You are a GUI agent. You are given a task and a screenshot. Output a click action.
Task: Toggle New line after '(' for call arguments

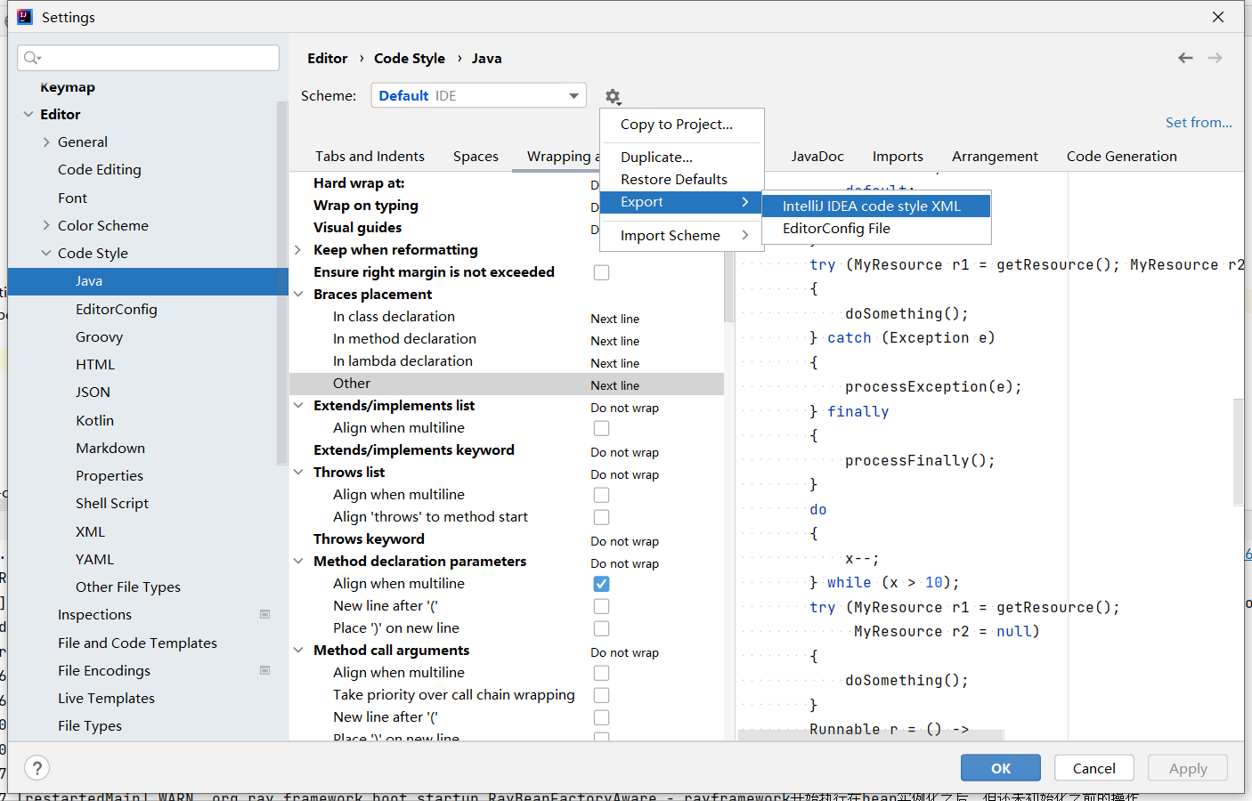pyautogui.click(x=602, y=717)
